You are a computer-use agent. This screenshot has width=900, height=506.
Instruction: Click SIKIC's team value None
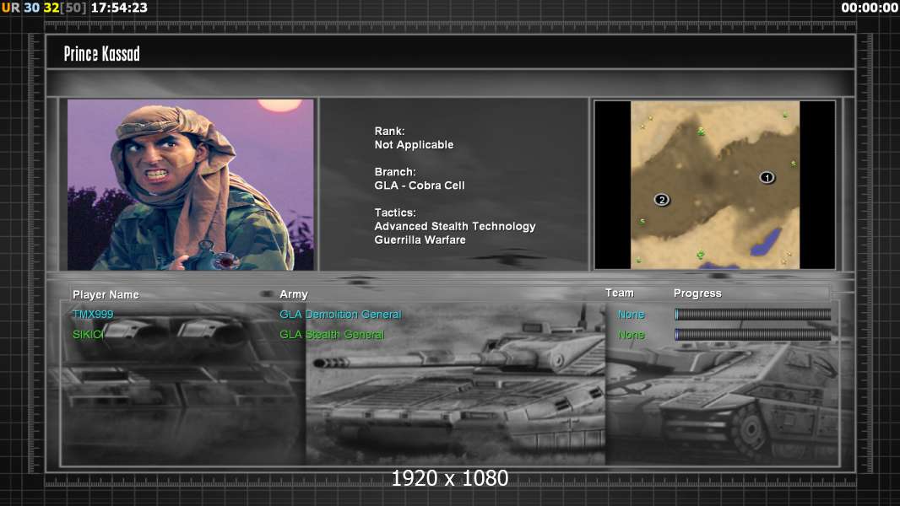[x=631, y=335]
